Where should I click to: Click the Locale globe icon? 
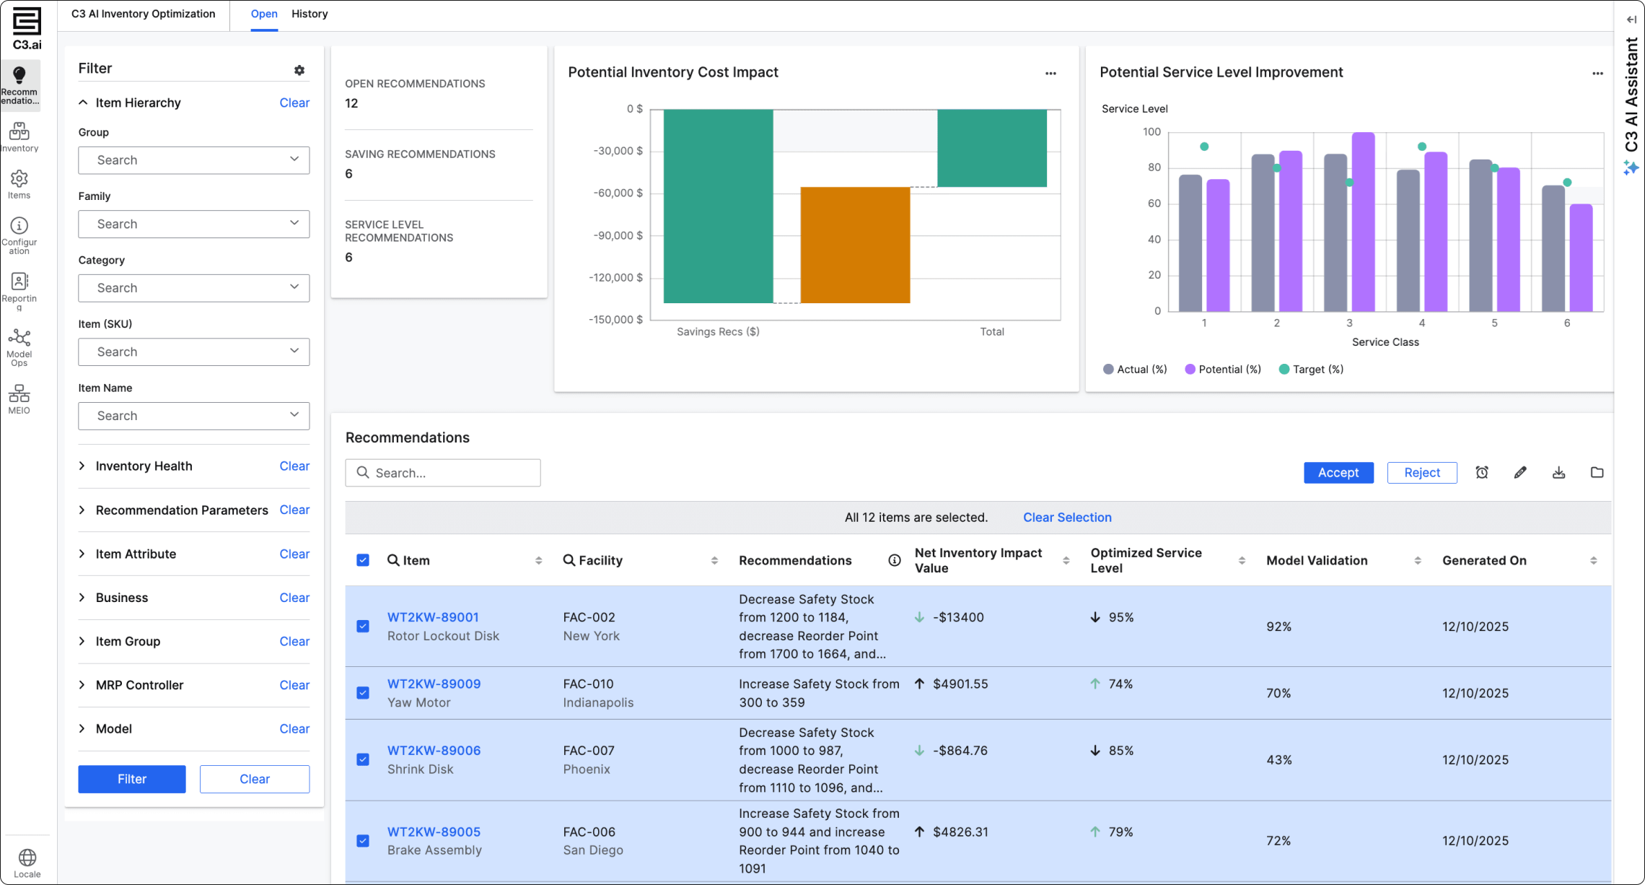click(27, 857)
